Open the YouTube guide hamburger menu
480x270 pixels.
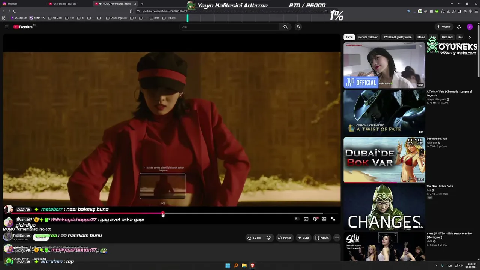7,27
